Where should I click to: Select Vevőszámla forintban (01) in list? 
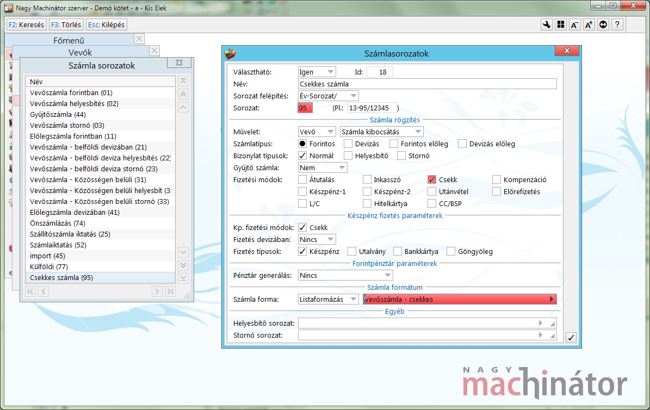[100, 92]
